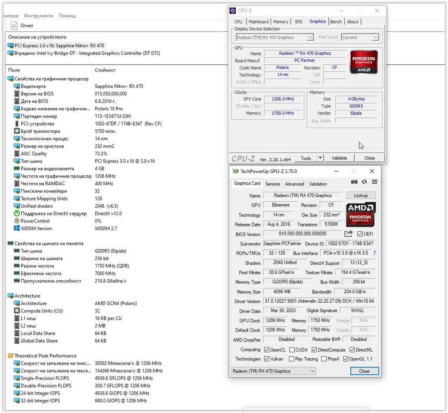Screen dimensions: 448x413
Task: Click the Стойност column header
Action: coord(105,70)
